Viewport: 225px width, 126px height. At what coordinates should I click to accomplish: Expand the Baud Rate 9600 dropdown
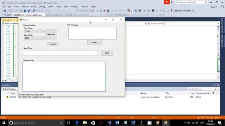[43, 38]
